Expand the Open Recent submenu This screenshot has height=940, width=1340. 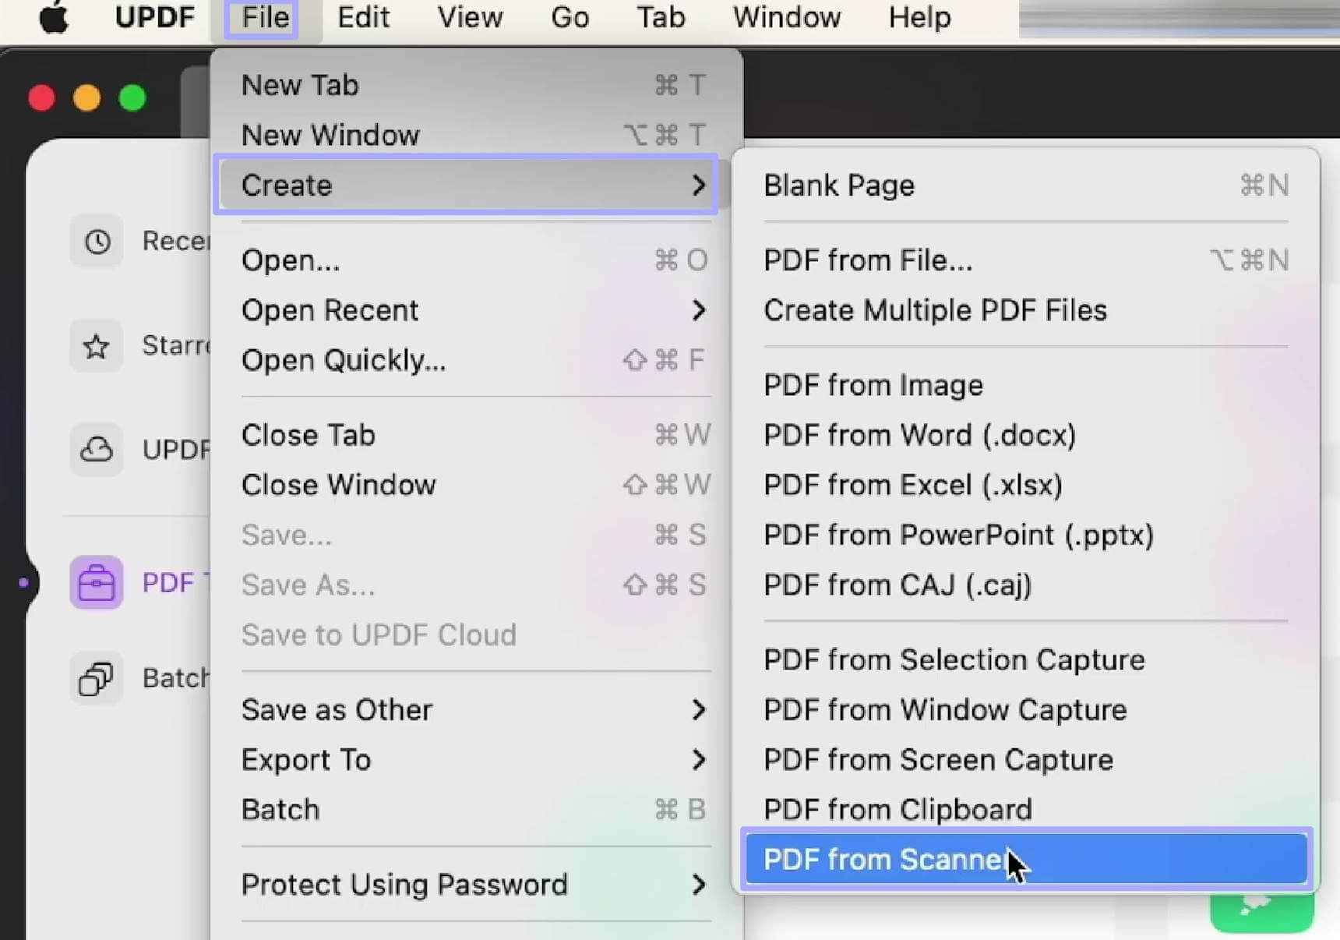[329, 309]
